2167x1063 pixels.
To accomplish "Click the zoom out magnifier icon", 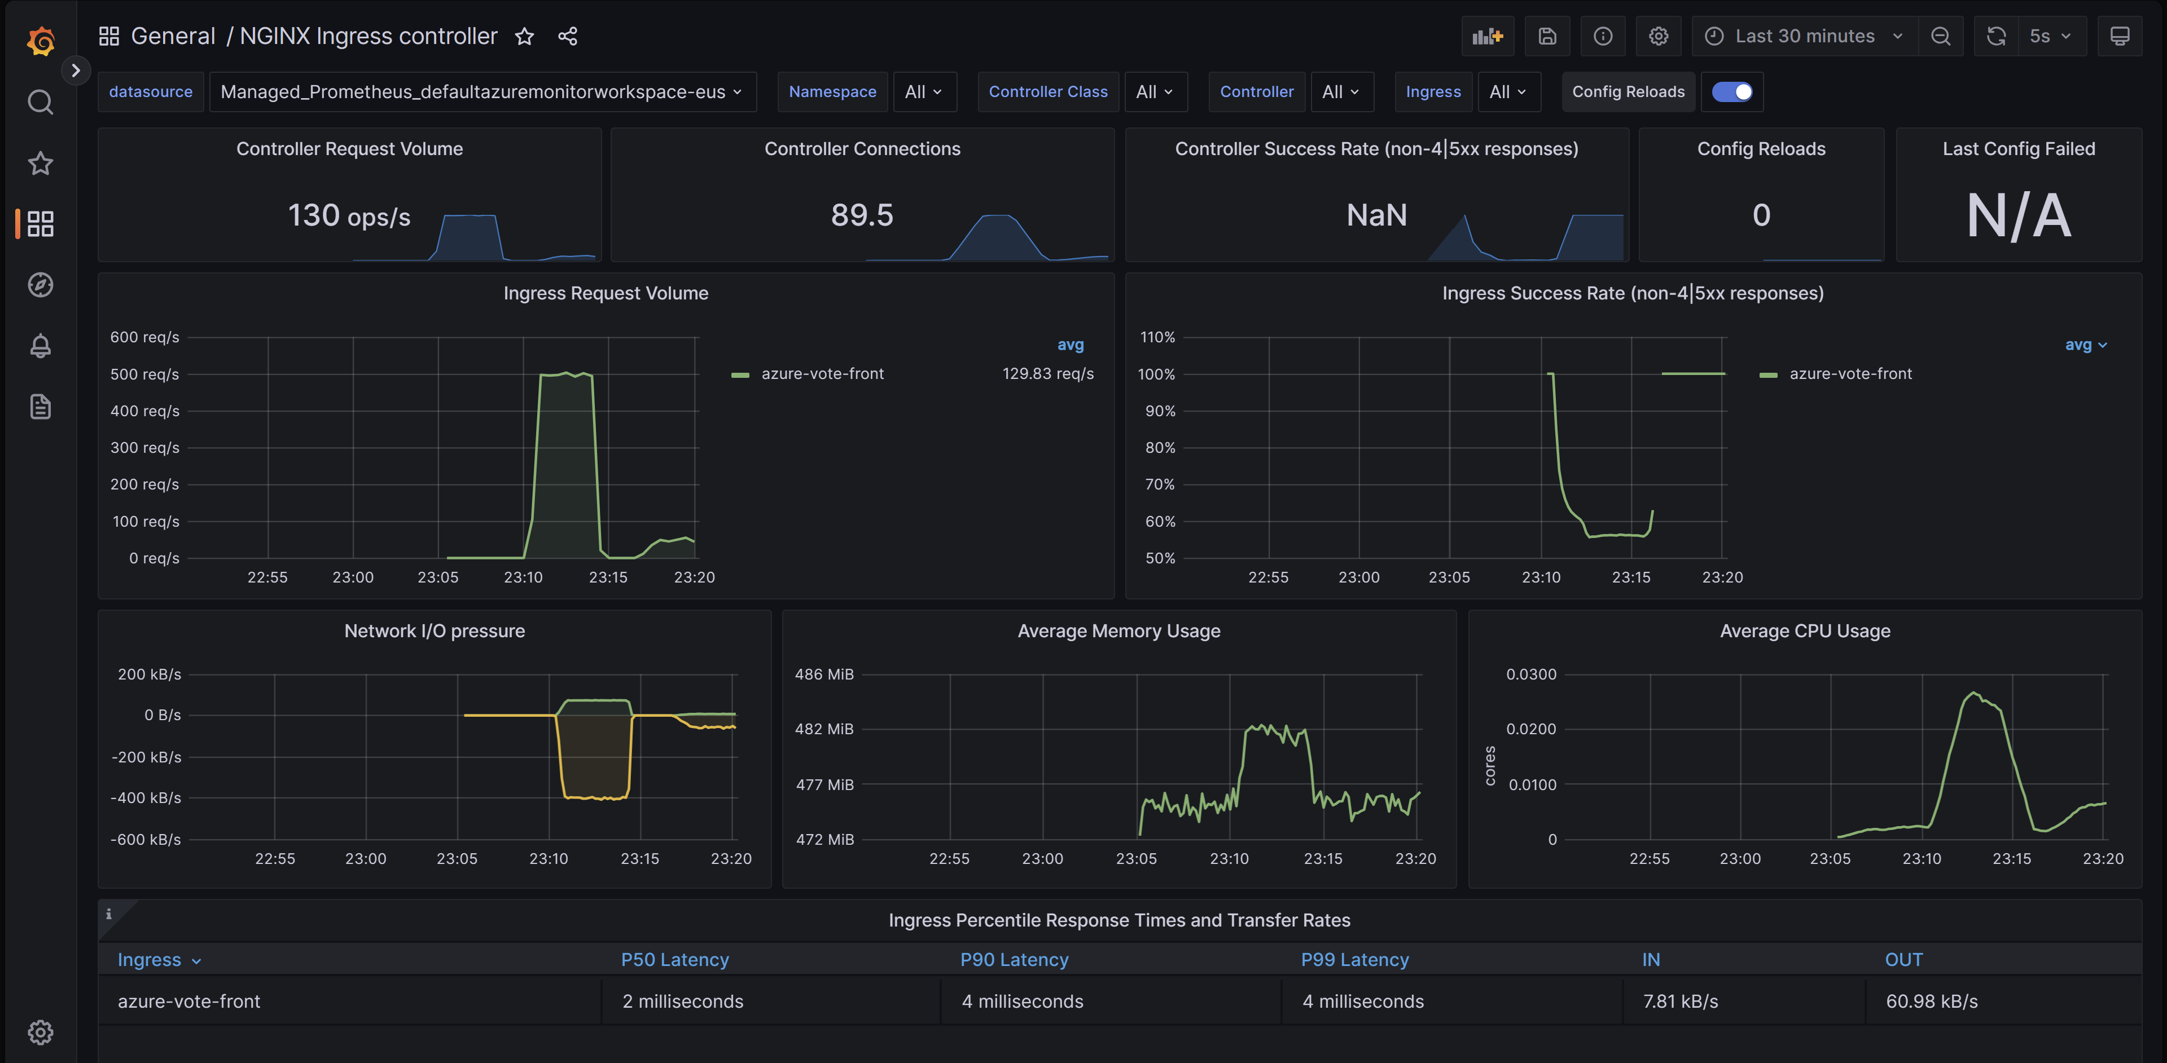I will [x=1940, y=34].
